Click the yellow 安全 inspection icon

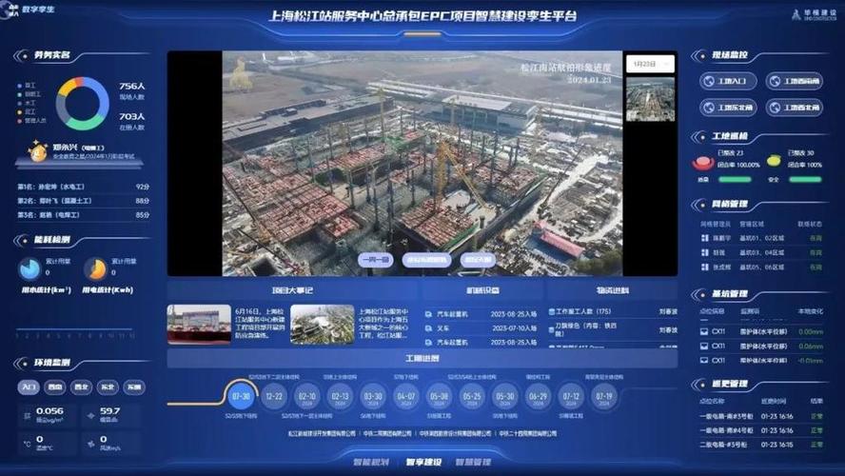[x=773, y=161]
